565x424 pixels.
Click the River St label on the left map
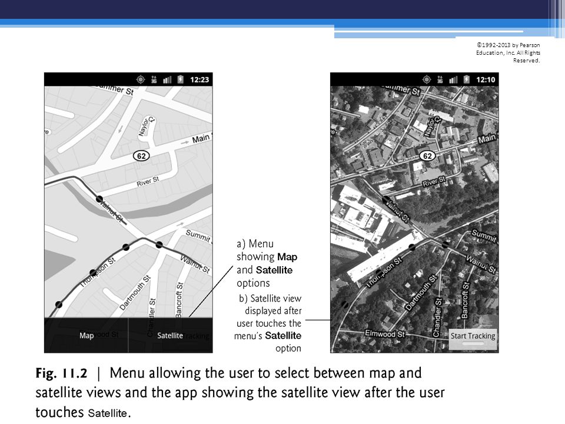[148, 182]
